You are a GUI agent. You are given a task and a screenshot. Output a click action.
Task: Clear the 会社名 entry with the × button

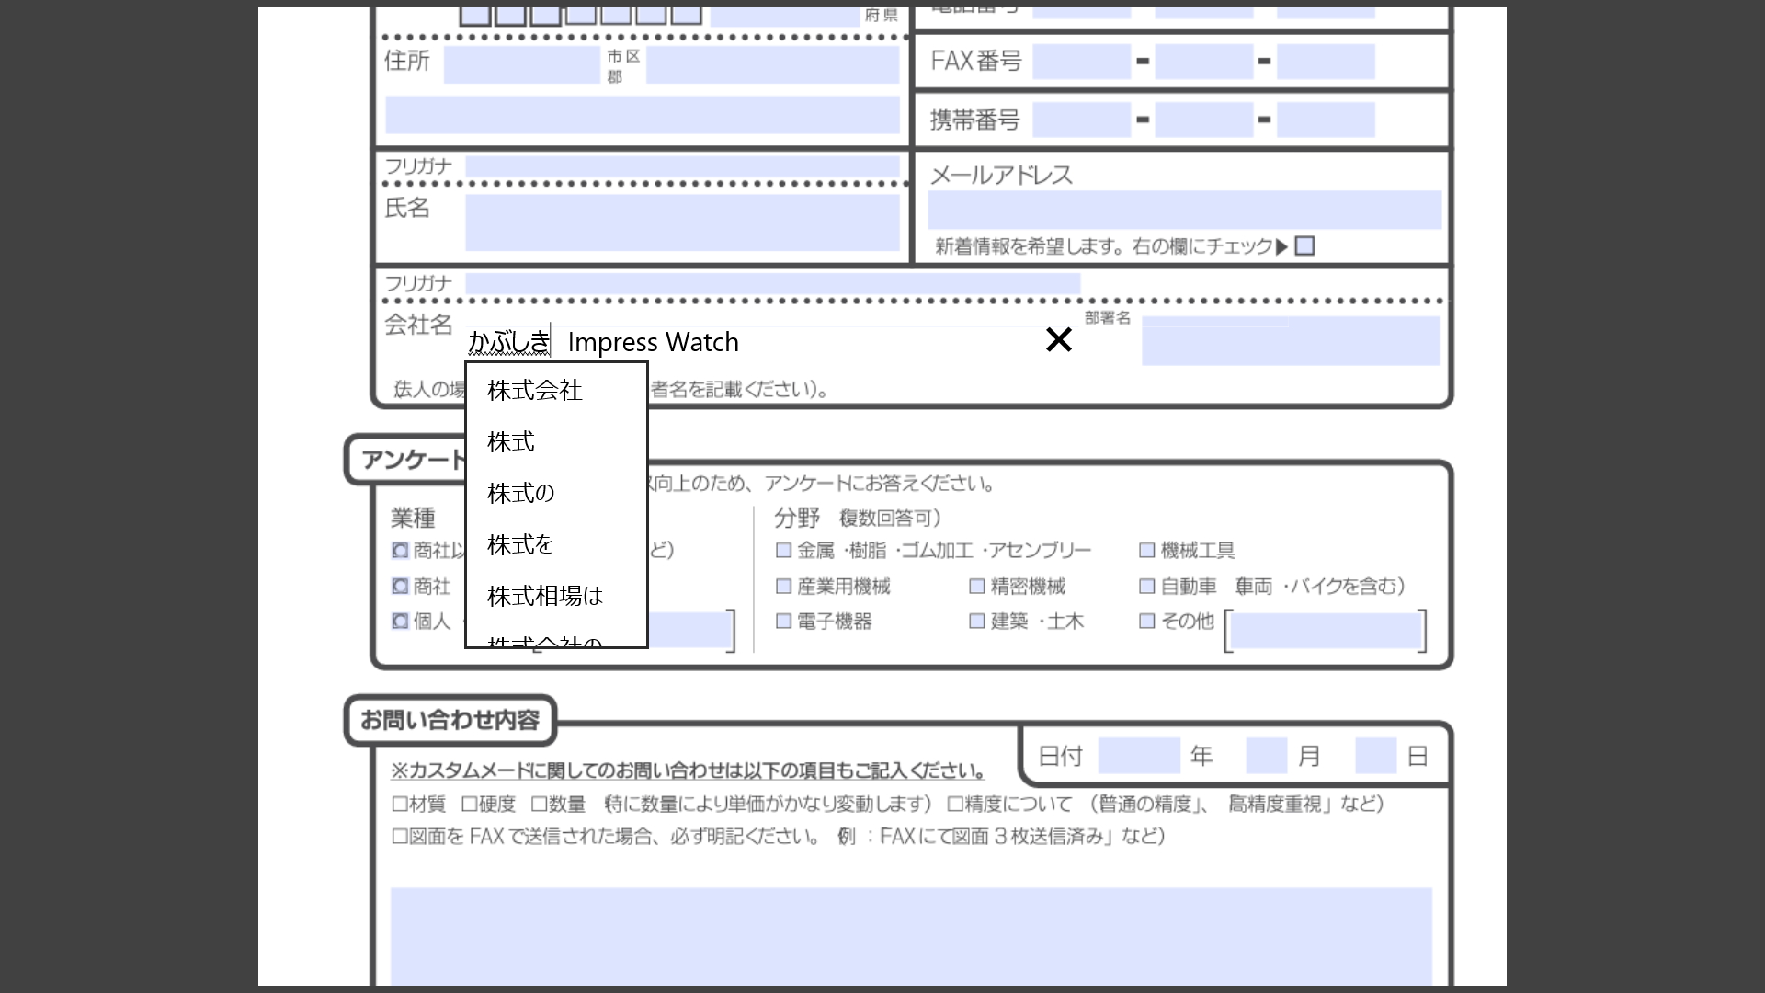click(x=1059, y=340)
